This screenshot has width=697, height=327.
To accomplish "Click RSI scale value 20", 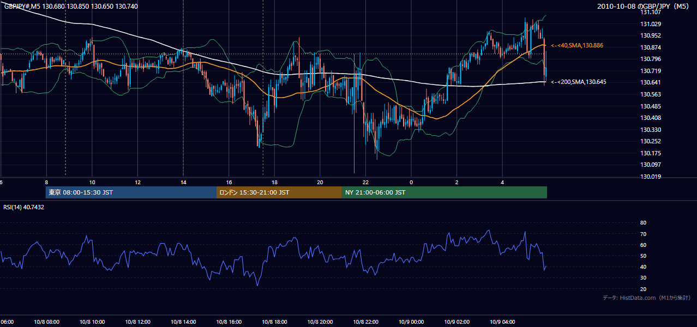I will click(x=643, y=289).
